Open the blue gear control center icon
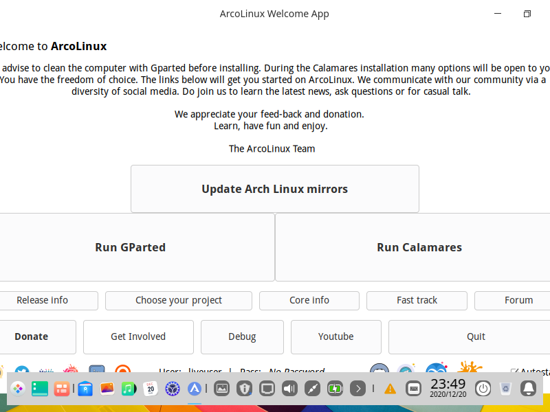The height and width of the screenshot is (412, 550). (173, 389)
